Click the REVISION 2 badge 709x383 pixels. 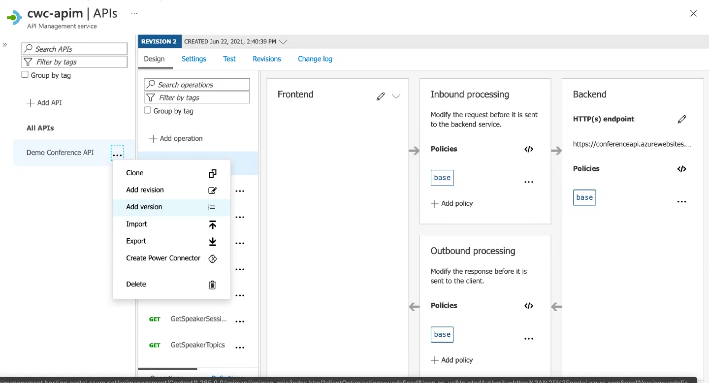tap(159, 42)
